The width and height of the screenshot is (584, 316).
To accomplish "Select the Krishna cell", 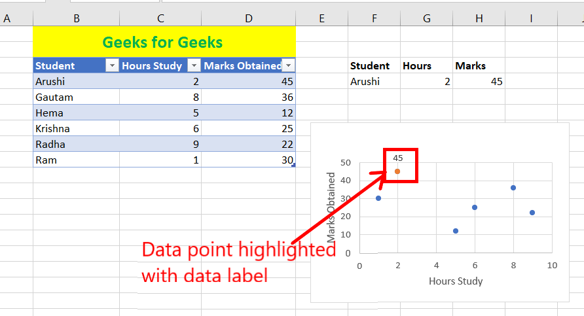I will point(77,128).
